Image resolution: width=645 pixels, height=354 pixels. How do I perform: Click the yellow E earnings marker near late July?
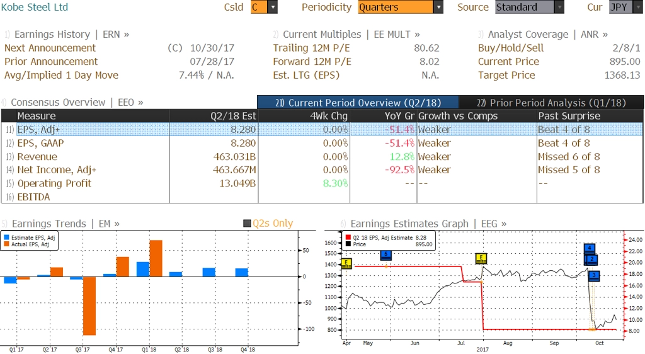point(481,259)
